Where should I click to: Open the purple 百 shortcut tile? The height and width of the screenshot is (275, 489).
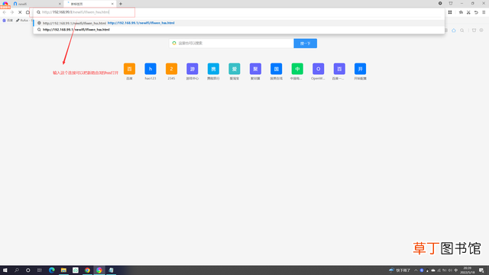(x=339, y=69)
